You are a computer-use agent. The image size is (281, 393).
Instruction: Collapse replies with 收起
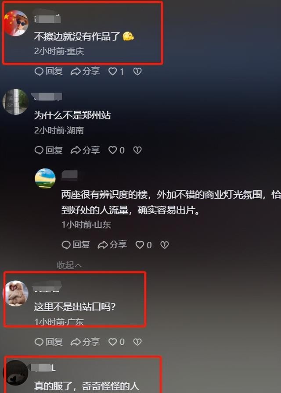[x=69, y=265]
